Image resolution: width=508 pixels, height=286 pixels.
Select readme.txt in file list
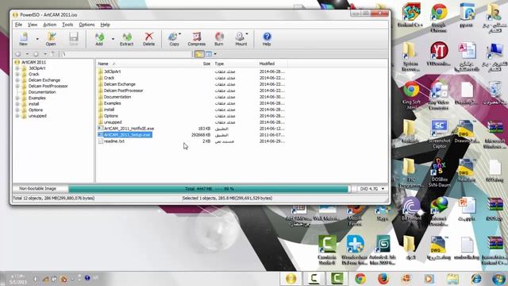click(x=114, y=141)
